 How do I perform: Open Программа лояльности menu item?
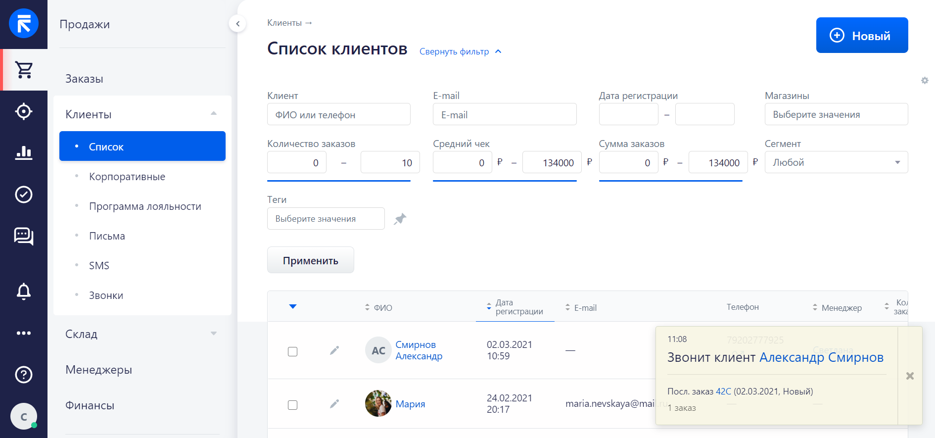145,206
